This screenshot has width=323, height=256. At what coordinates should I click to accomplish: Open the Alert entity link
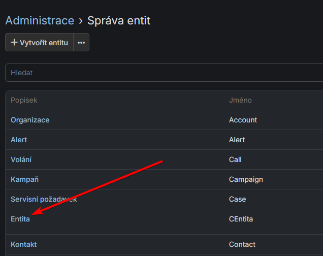tap(19, 140)
